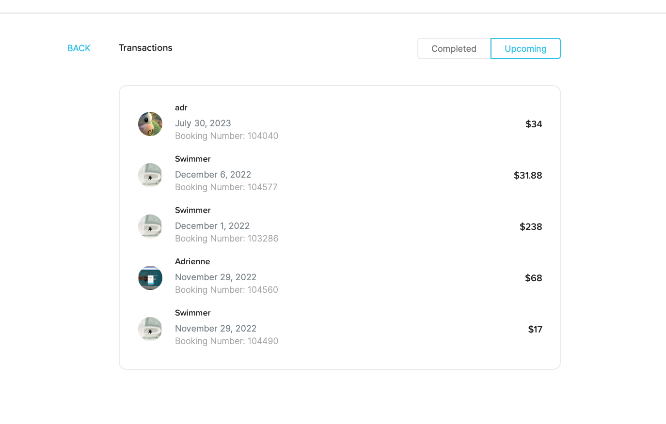Click Swimmer avatar for booking 103286
The height and width of the screenshot is (424, 666).
click(150, 227)
